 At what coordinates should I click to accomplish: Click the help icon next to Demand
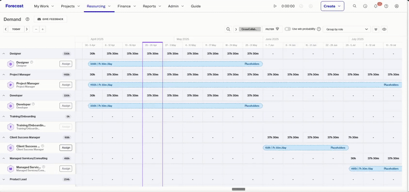(28, 19)
